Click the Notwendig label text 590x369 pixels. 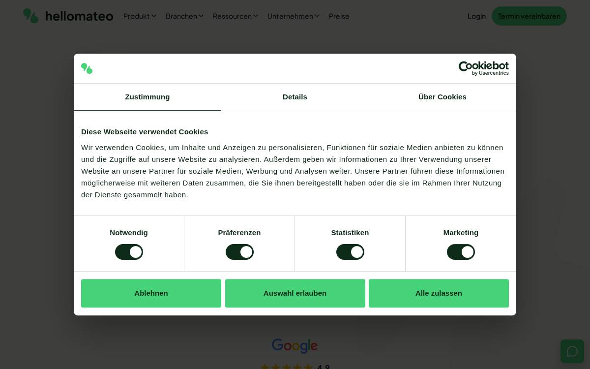(x=129, y=233)
